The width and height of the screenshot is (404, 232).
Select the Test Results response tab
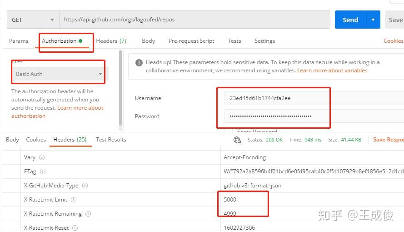click(x=111, y=140)
